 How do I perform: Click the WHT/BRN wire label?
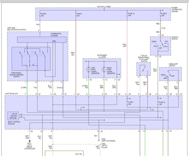point(27,137)
